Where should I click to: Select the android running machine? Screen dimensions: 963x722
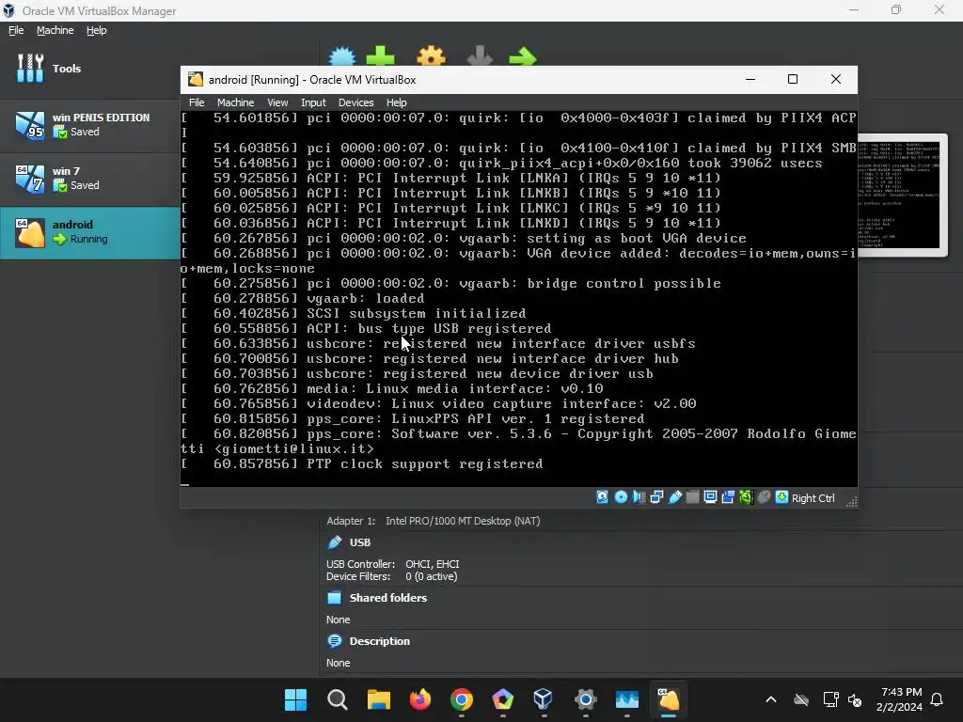[x=90, y=232]
